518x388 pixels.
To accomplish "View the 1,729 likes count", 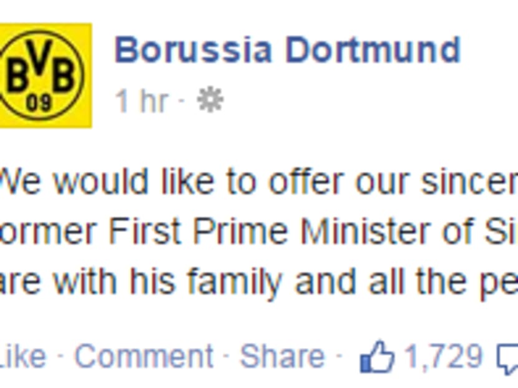I will [x=443, y=357].
